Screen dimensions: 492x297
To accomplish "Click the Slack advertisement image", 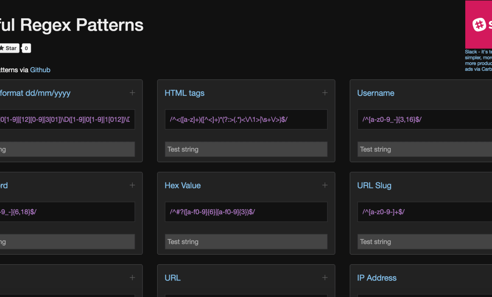I will (x=478, y=25).
